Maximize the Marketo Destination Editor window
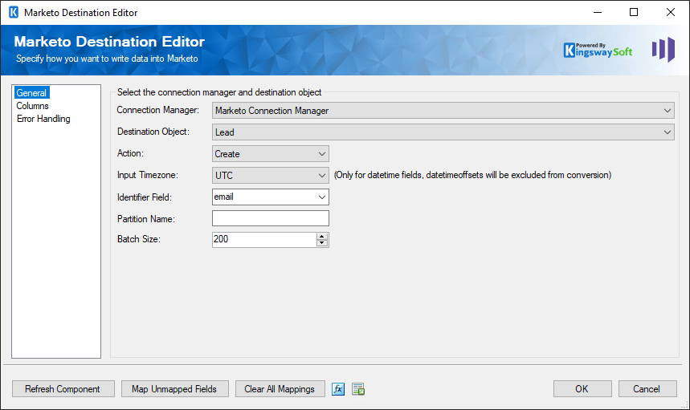Image resolution: width=690 pixels, height=410 pixels. coord(633,12)
